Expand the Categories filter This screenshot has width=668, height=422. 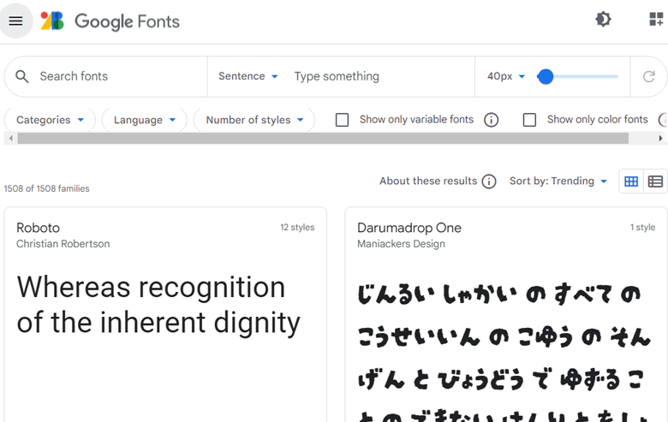(x=50, y=120)
